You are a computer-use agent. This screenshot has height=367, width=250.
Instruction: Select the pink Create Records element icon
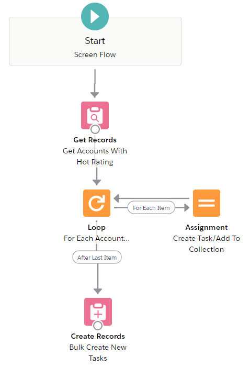98,312
